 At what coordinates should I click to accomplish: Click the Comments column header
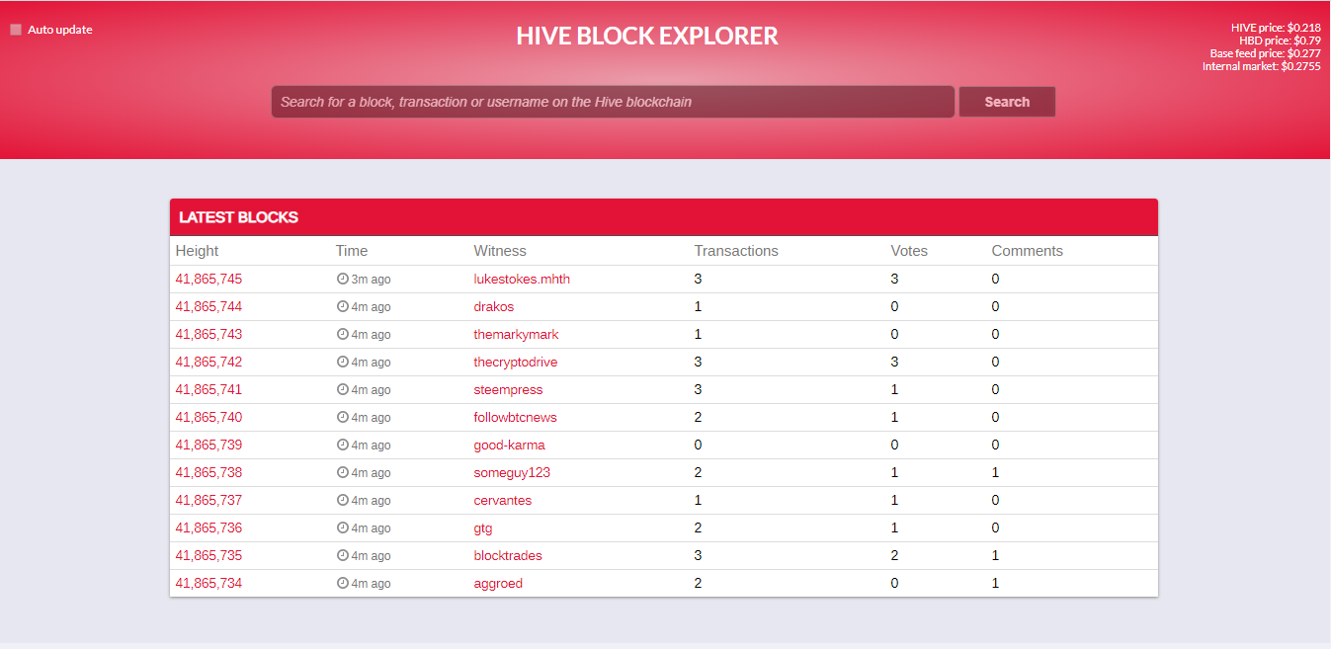coord(1027,251)
